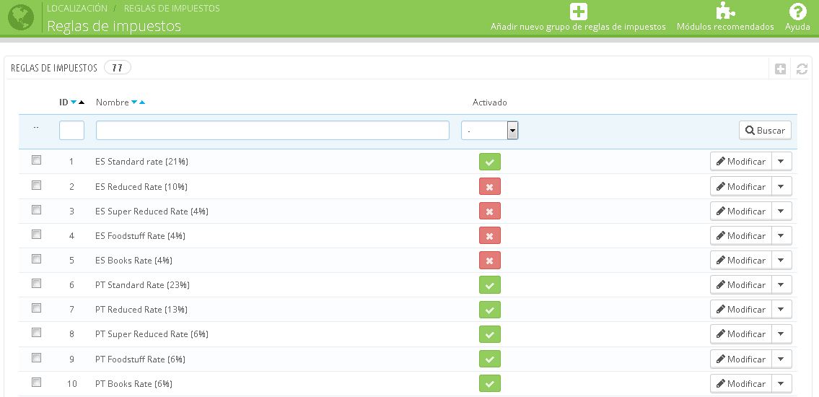Check the box for ES Standard rate

(36, 160)
